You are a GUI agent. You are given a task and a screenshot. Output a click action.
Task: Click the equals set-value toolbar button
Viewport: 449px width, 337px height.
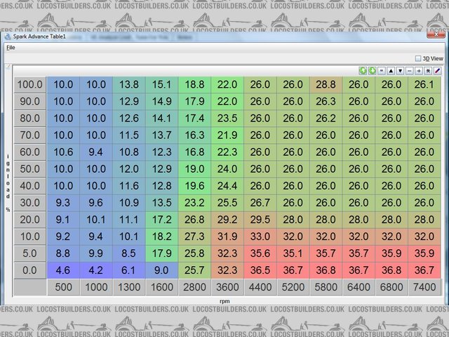coord(382,70)
